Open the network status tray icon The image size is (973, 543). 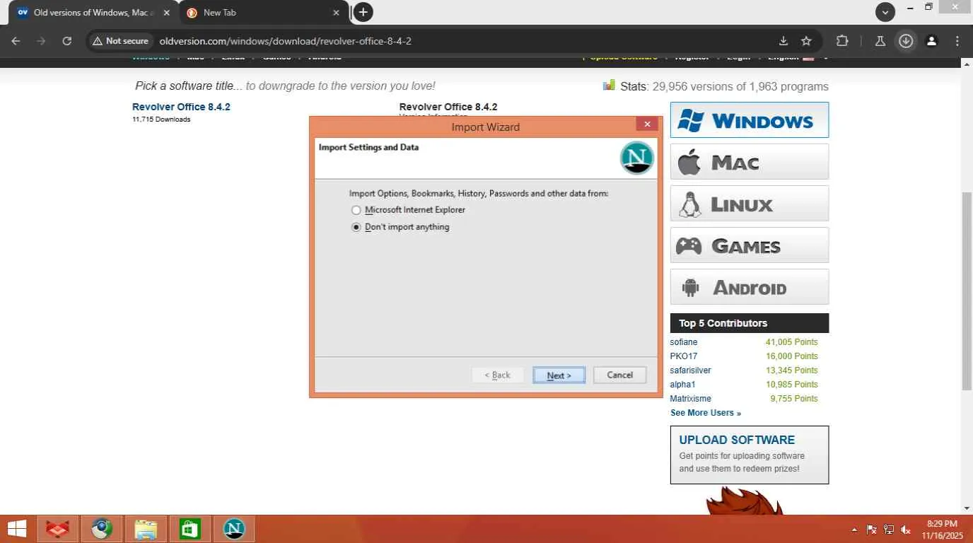[x=889, y=530]
